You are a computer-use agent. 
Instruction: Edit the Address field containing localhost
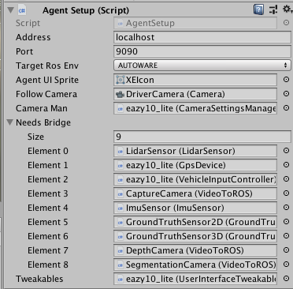(x=202, y=37)
